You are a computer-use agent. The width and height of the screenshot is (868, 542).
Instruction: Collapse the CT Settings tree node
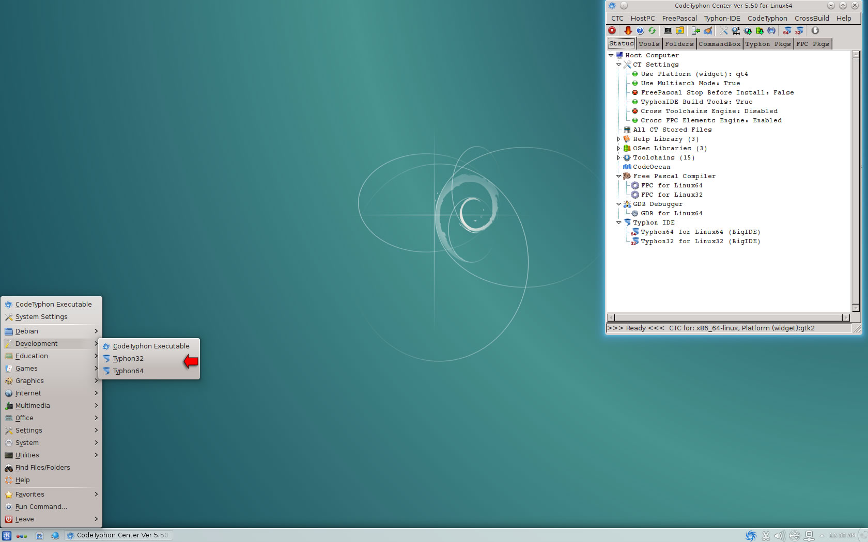[x=618, y=65]
